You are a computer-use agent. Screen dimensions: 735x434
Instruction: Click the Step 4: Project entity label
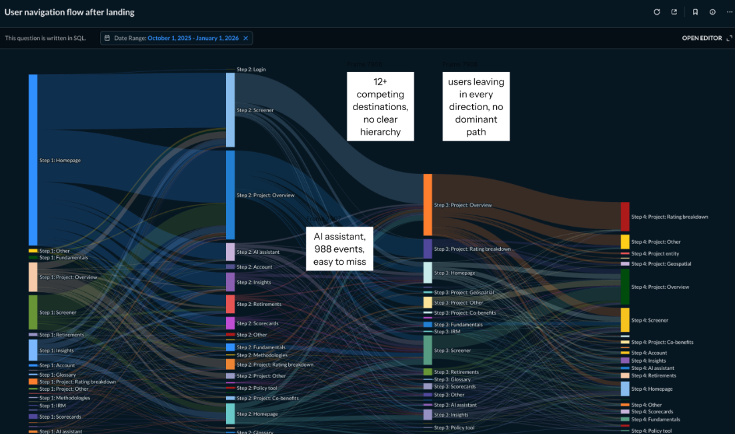tap(655, 253)
